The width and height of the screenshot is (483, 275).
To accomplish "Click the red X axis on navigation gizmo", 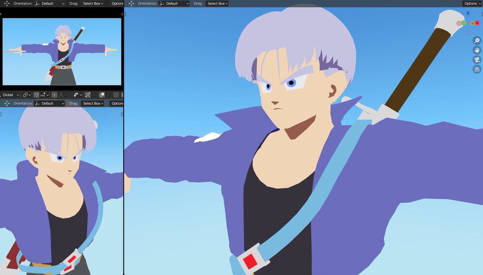I will [477, 23].
